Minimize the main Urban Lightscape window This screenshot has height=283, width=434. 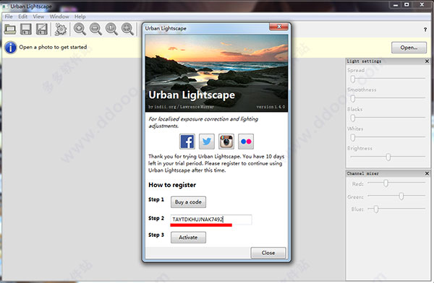(x=396, y=5)
